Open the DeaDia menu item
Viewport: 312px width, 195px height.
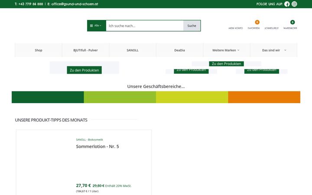(179, 50)
